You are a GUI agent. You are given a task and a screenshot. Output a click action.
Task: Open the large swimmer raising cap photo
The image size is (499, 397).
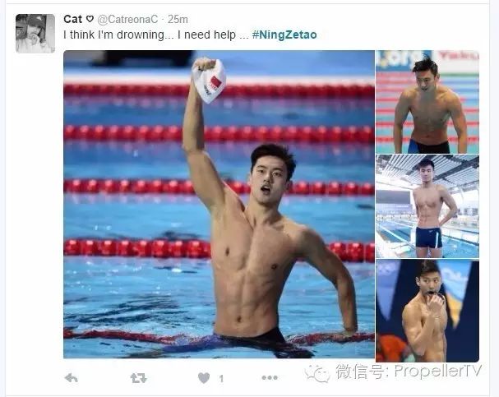pos(219,204)
